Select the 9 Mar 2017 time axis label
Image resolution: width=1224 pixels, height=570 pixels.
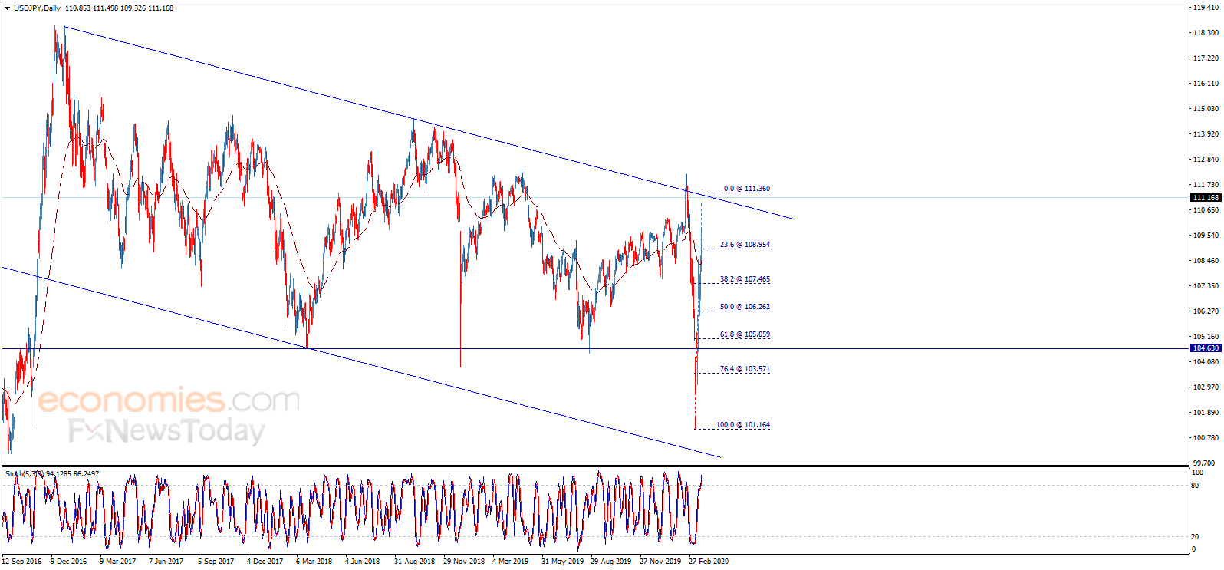tap(117, 561)
